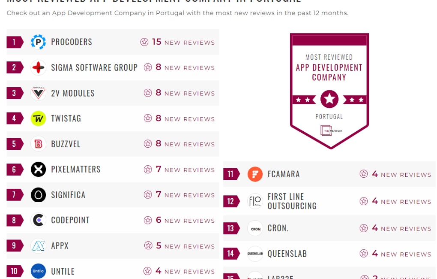The width and height of the screenshot is (437, 279).
Task: Click the Buzzvel logo icon
Action: (39, 144)
